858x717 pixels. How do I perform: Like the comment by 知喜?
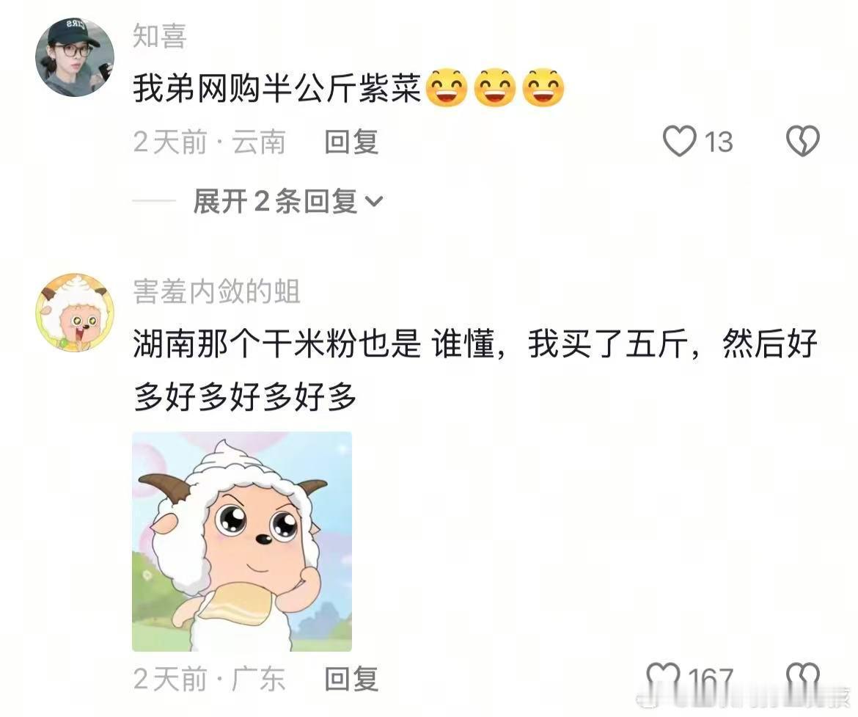pyautogui.click(x=679, y=142)
